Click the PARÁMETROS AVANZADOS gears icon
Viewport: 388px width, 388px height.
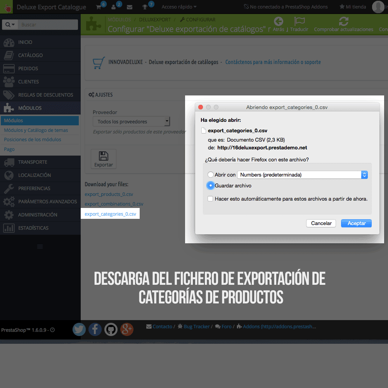point(9,202)
